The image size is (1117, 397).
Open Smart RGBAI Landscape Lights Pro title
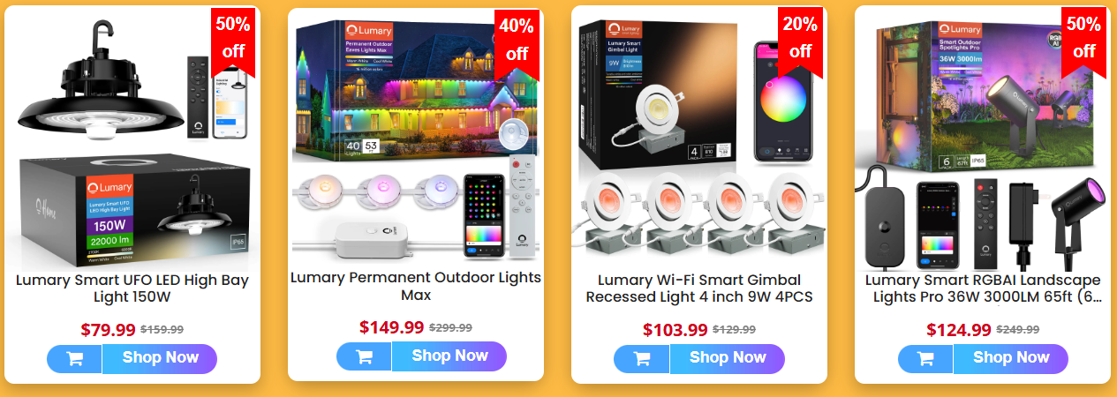tap(983, 288)
